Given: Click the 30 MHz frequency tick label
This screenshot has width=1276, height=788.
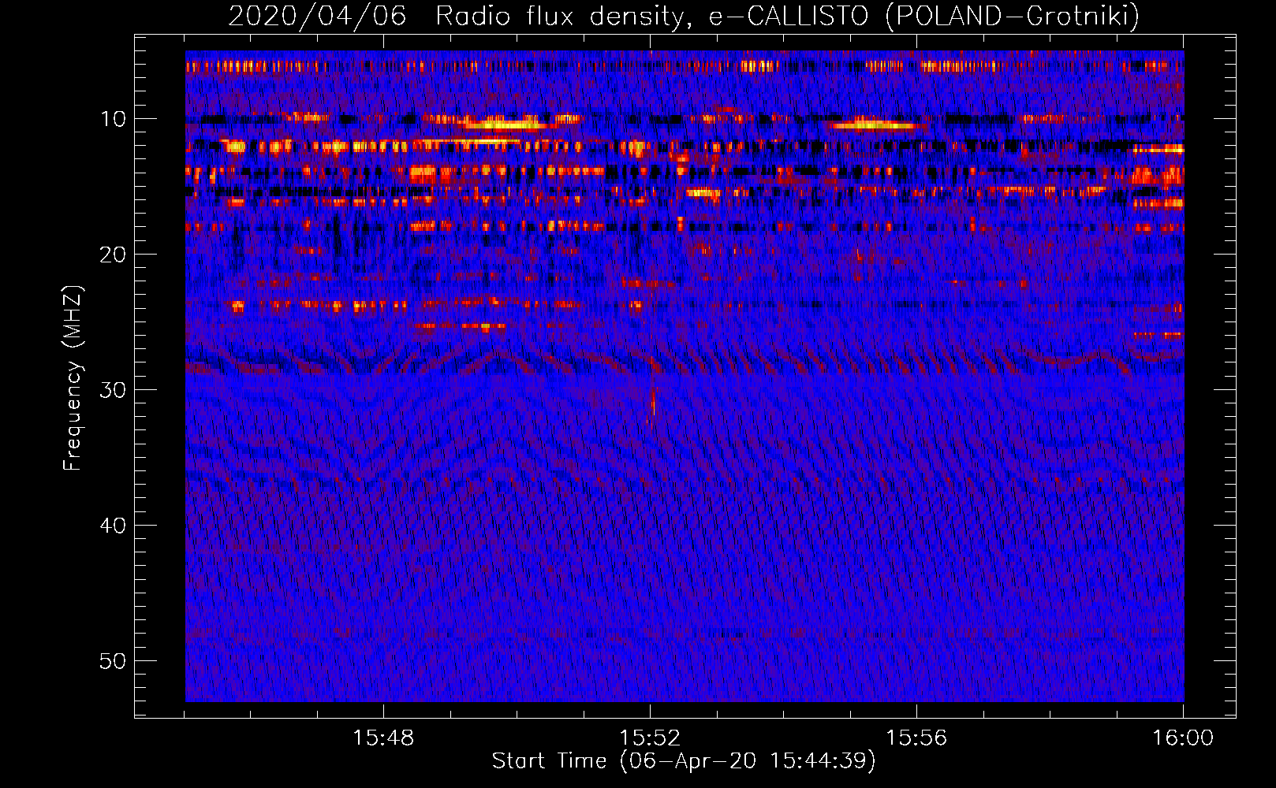Looking at the screenshot, I should (114, 390).
